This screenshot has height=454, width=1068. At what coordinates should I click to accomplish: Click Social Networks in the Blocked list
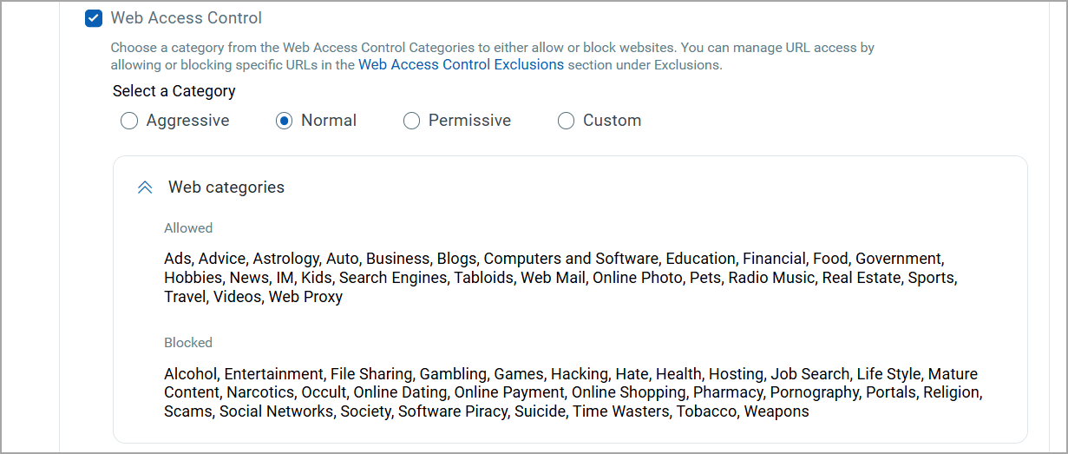(276, 411)
